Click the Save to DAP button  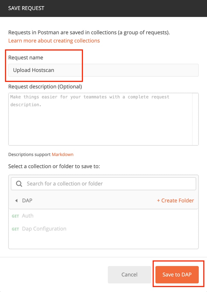[x=177, y=275]
